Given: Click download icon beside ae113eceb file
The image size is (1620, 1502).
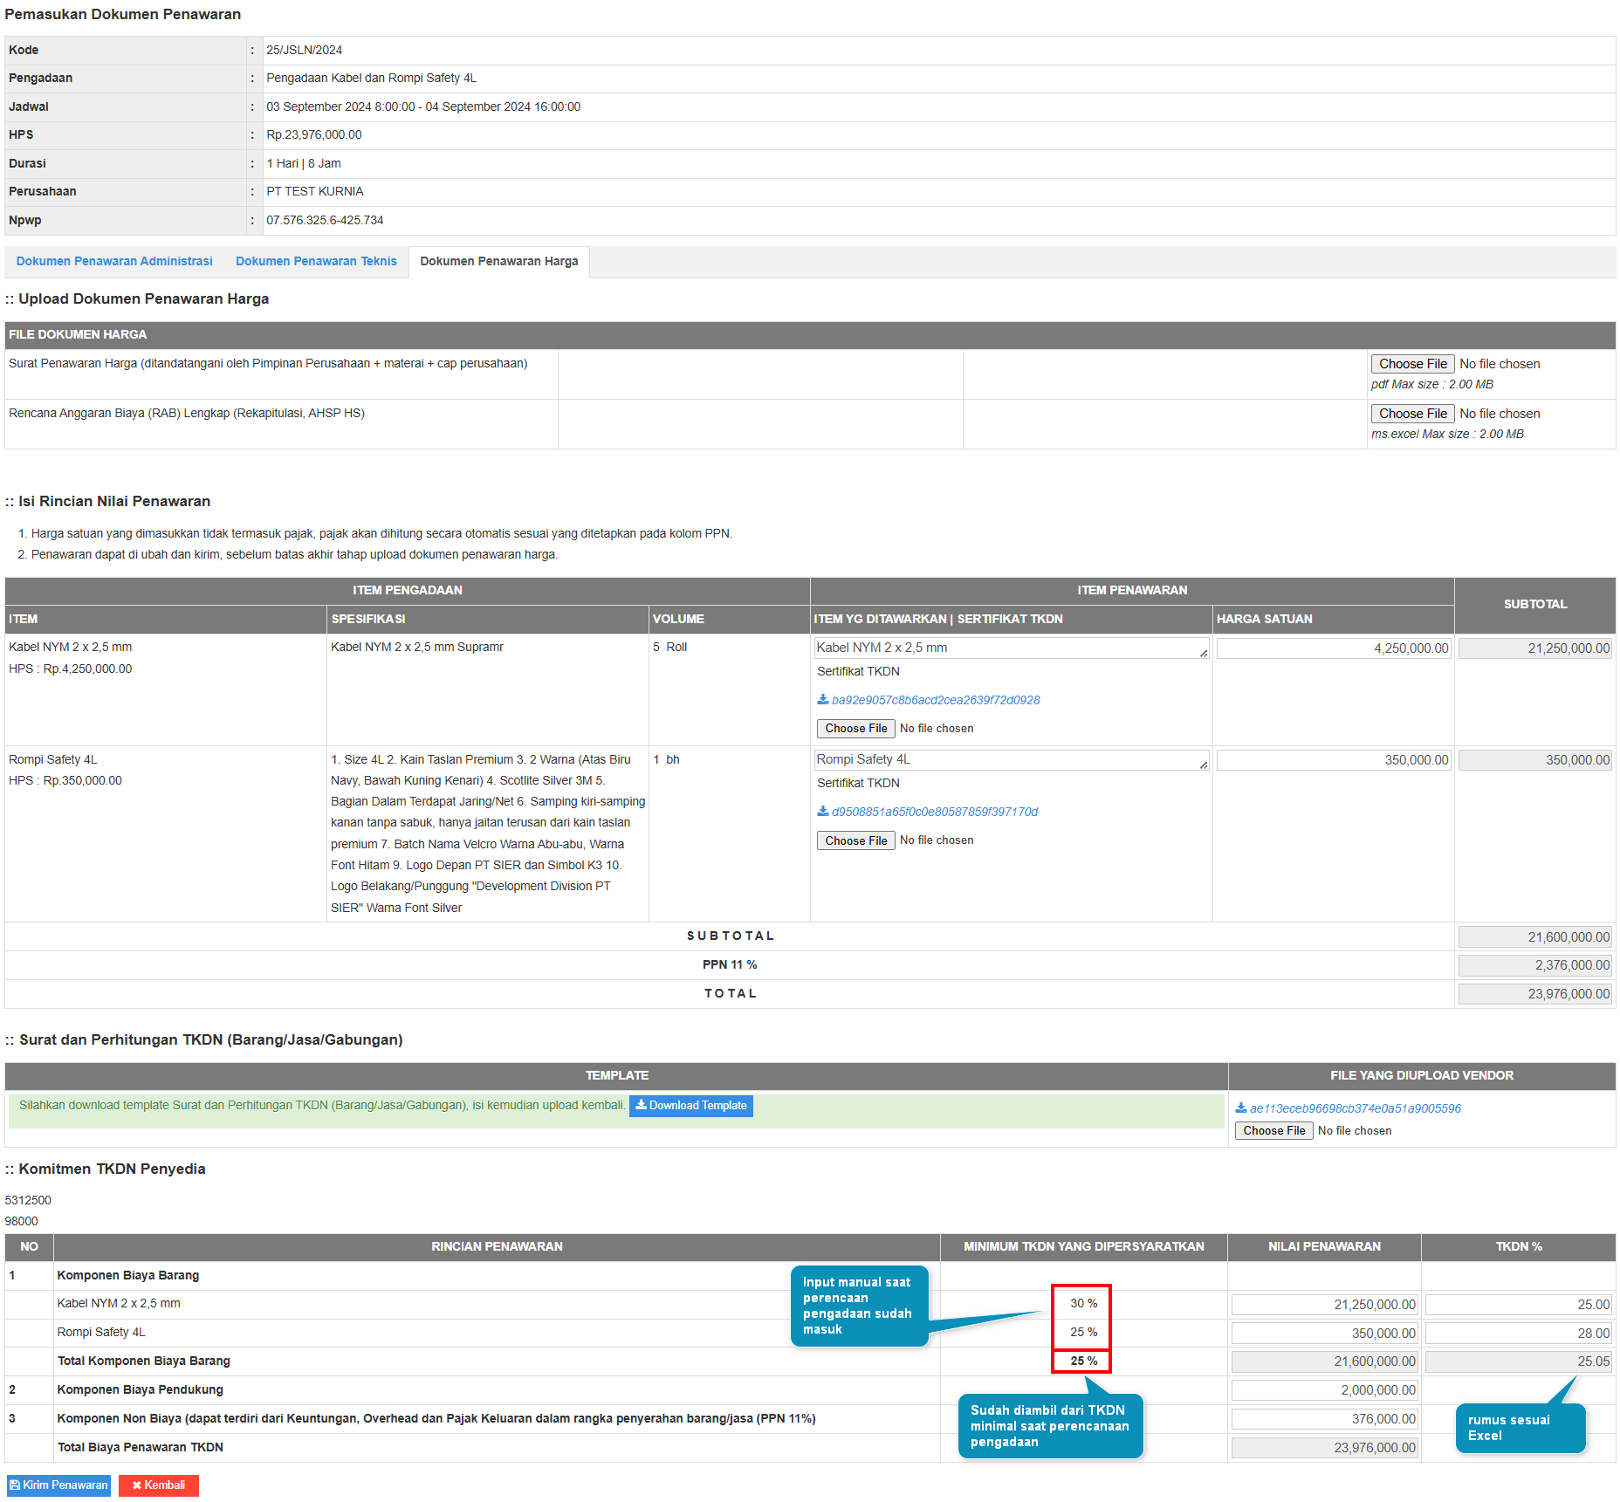Looking at the screenshot, I should (x=1240, y=1108).
